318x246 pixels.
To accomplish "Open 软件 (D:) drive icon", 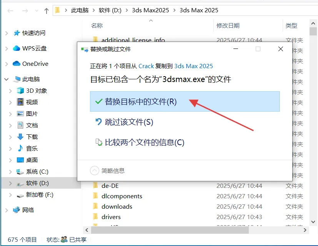I will tap(20, 184).
